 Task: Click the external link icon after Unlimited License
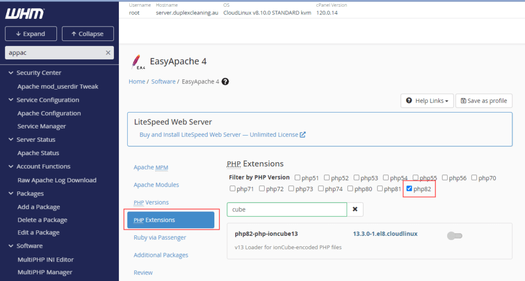tap(302, 135)
